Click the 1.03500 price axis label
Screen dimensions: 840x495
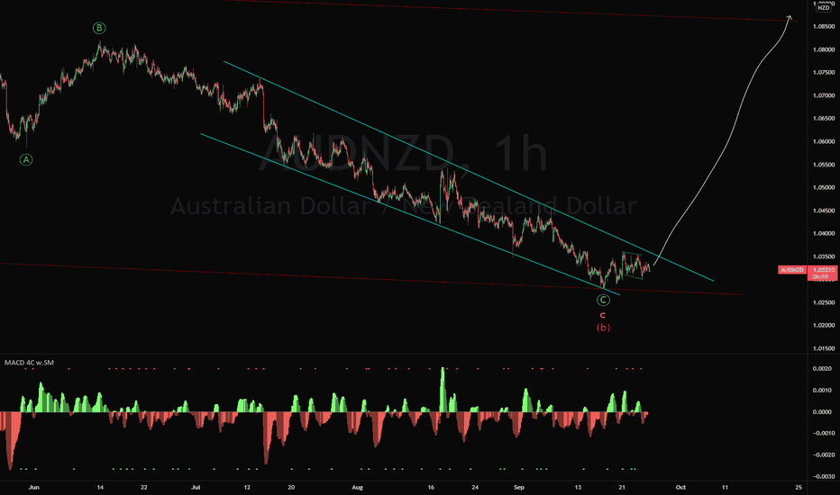824,256
